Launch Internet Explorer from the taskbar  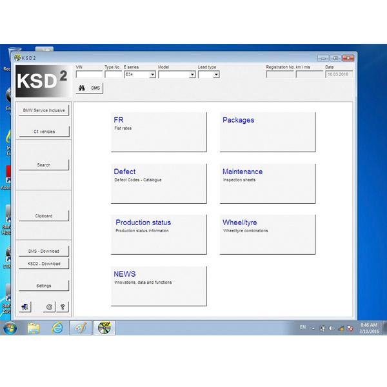[56, 328]
